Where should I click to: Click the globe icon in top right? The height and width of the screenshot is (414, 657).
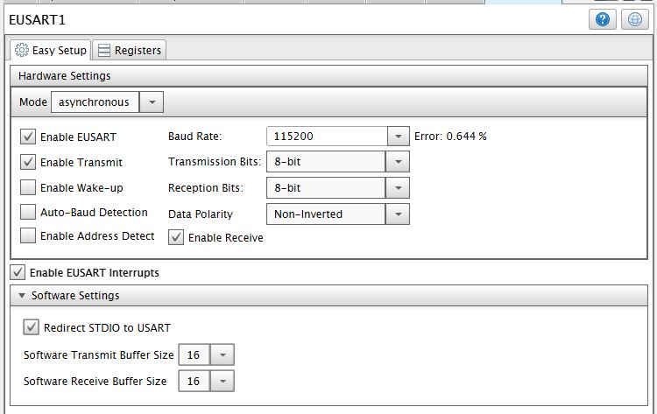pos(635,19)
